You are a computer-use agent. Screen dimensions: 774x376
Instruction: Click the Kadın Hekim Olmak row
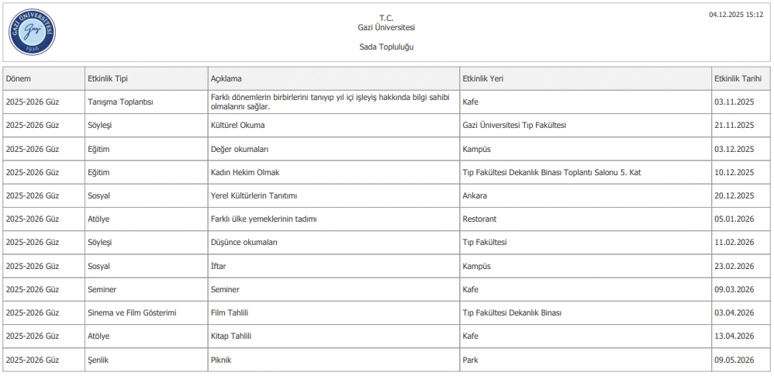tap(244, 172)
